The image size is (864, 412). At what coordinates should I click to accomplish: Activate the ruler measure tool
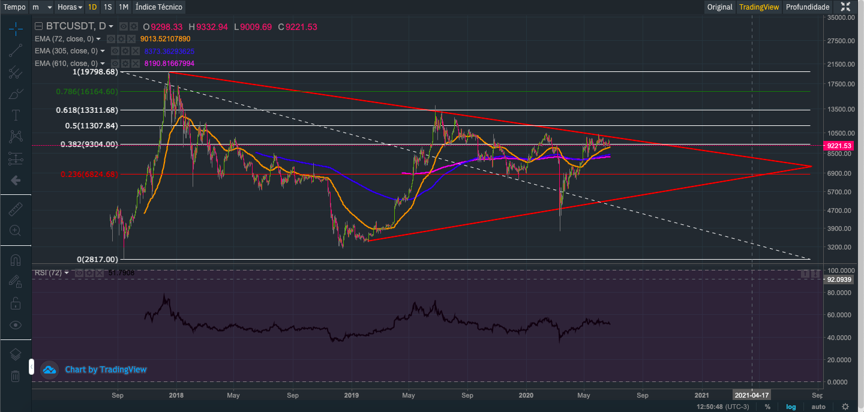coord(16,209)
